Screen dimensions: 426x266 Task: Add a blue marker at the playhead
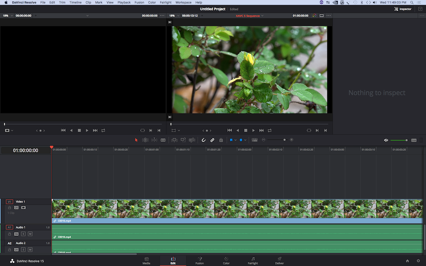(x=241, y=140)
